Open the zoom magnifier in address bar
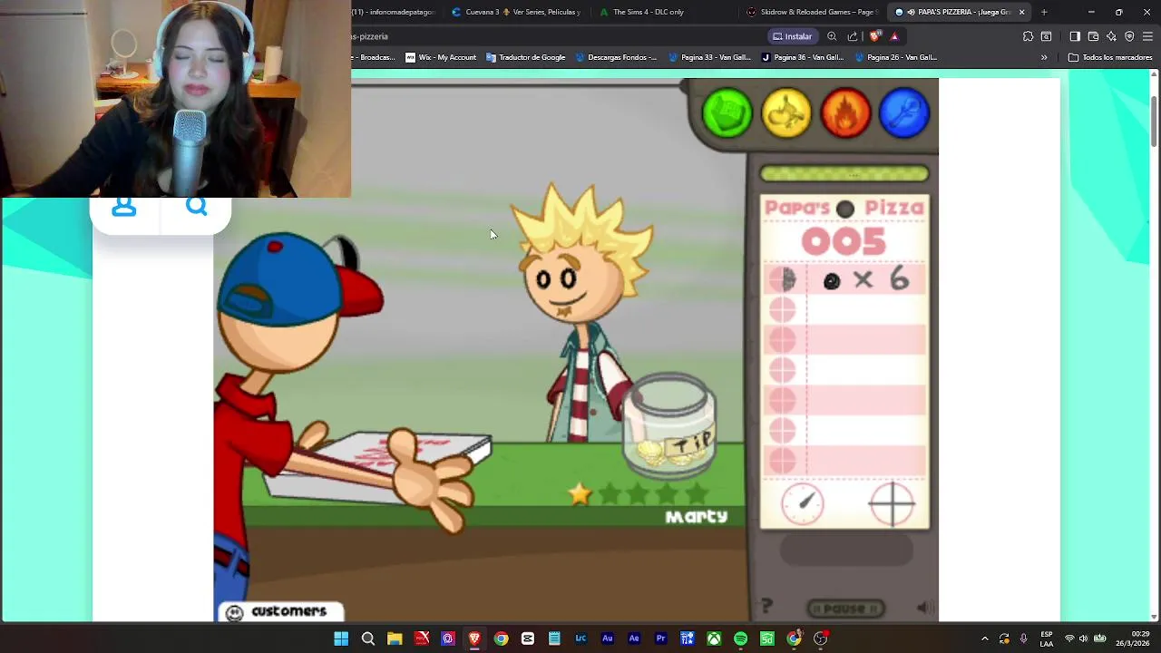Viewport: 1161px width, 653px height. (832, 36)
